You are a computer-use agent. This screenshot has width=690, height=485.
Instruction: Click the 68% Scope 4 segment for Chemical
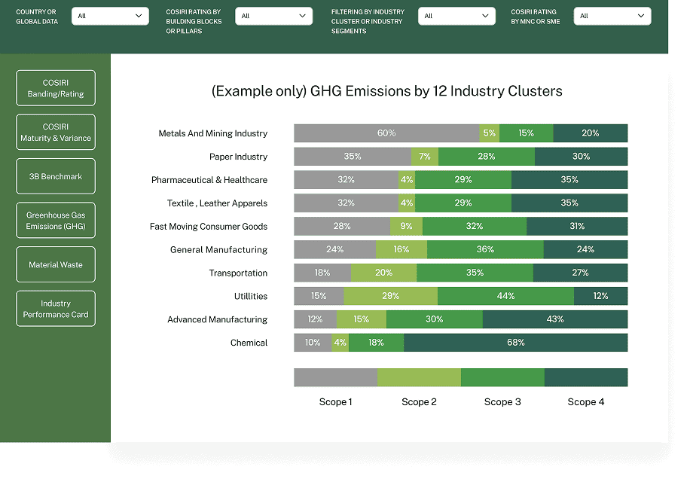point(515,343)
